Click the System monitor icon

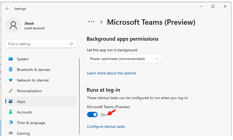pos(11,59)
